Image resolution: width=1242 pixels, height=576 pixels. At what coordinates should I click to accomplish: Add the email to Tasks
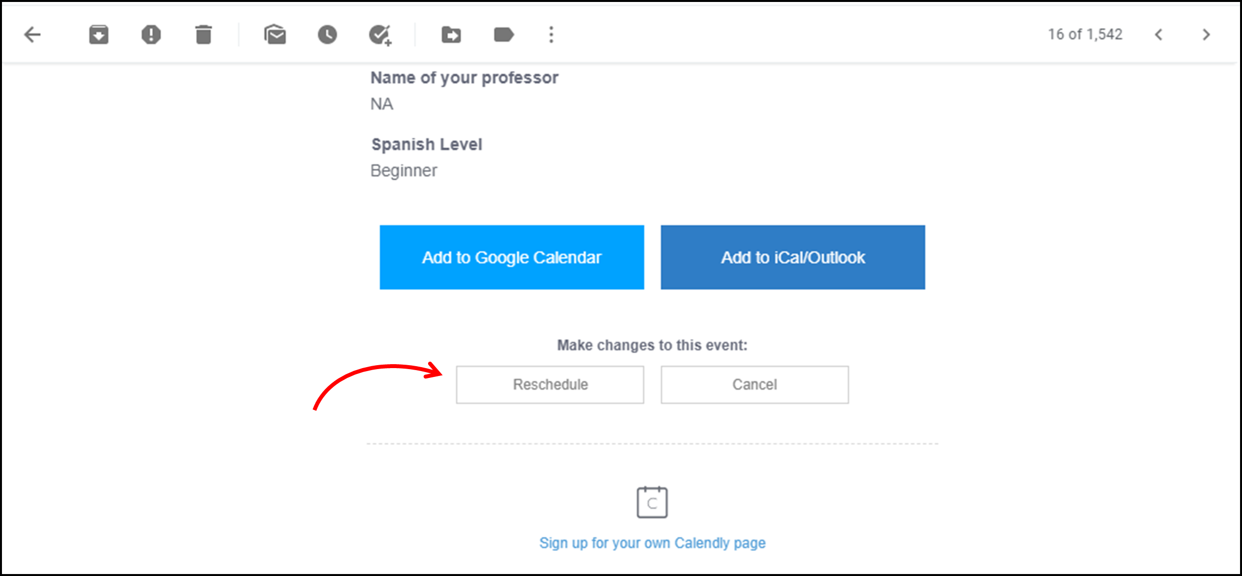(x=380, y=35)
